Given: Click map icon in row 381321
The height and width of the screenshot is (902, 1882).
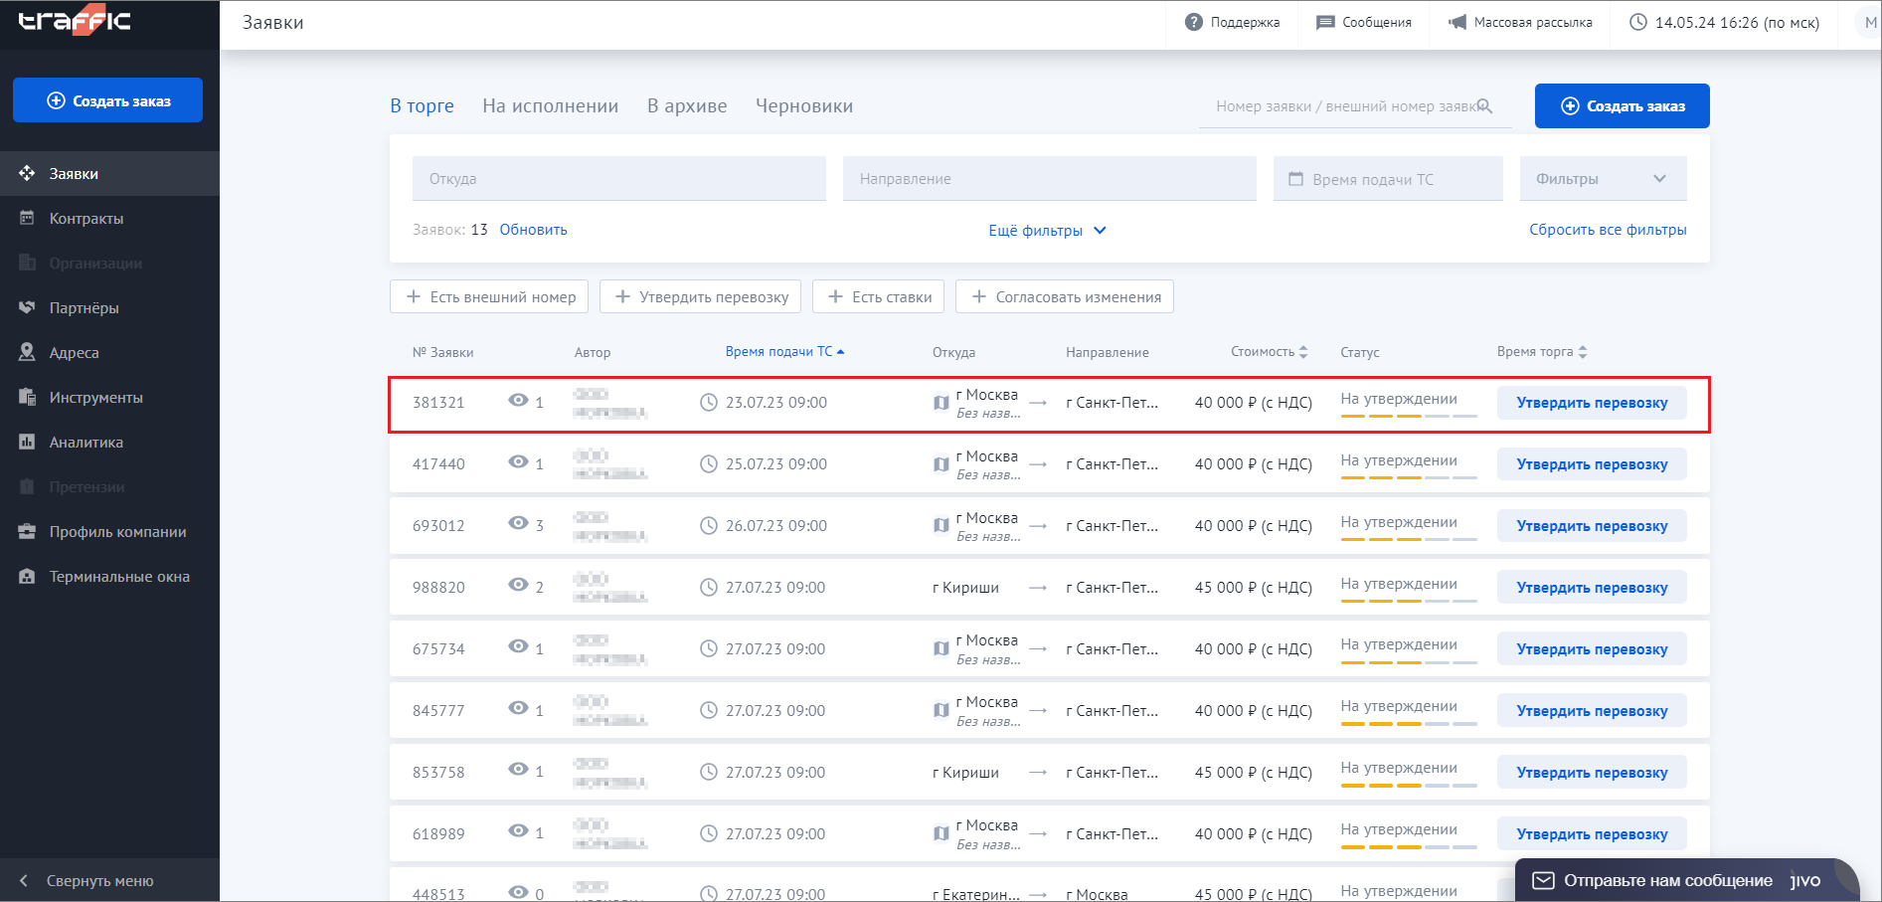Looking at the screenshot, I should [941, 403].
